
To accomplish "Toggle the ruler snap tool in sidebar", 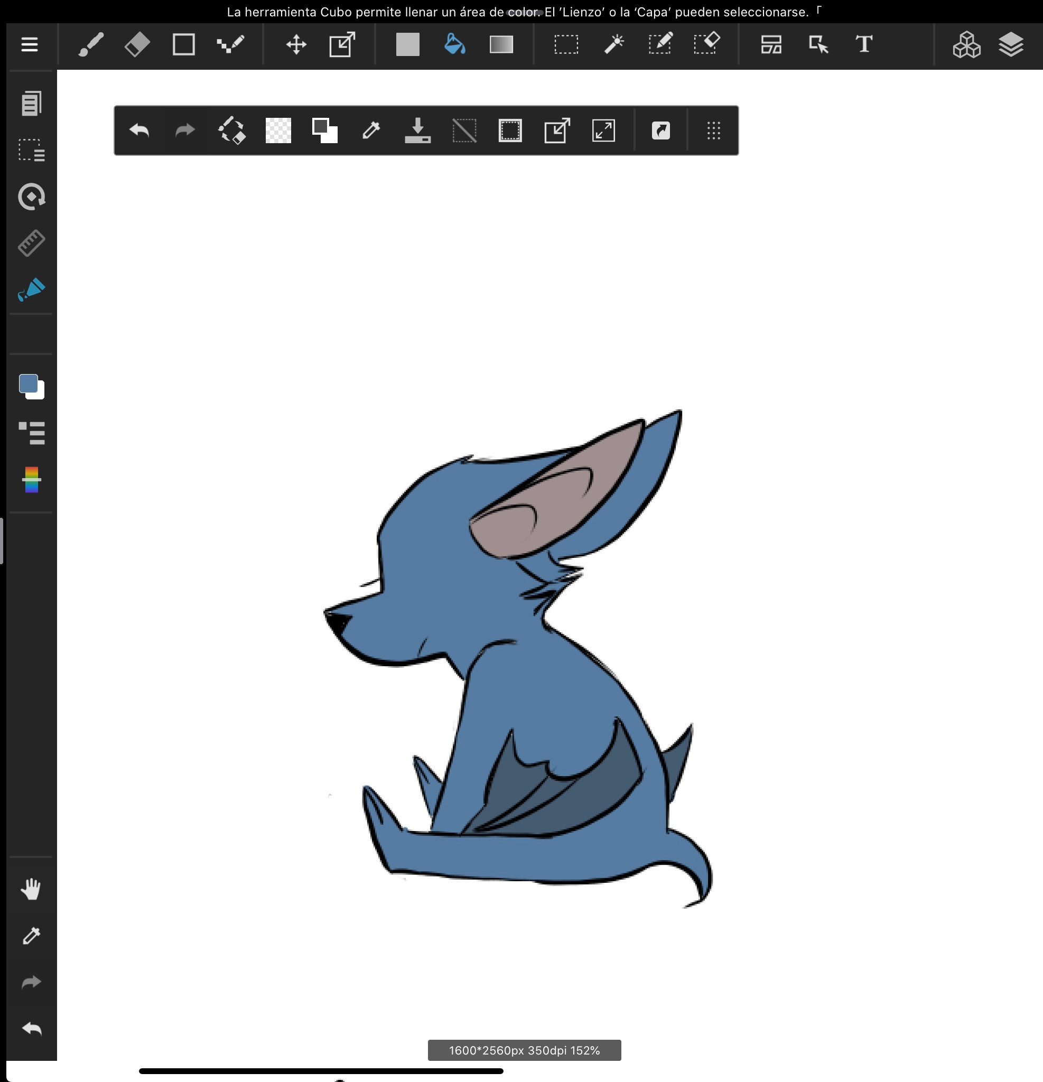I will pos(32,243).
